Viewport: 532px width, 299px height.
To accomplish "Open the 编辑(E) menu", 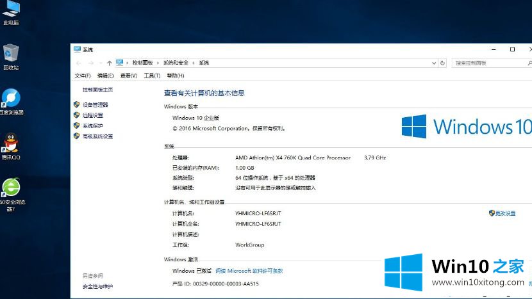I will [105, 76].
